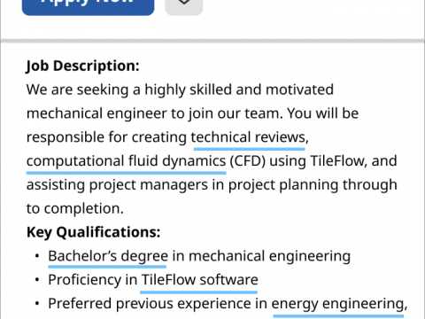
Task: Click the 'Proficiency in' bullet text
Action: (x=93, y=280)
